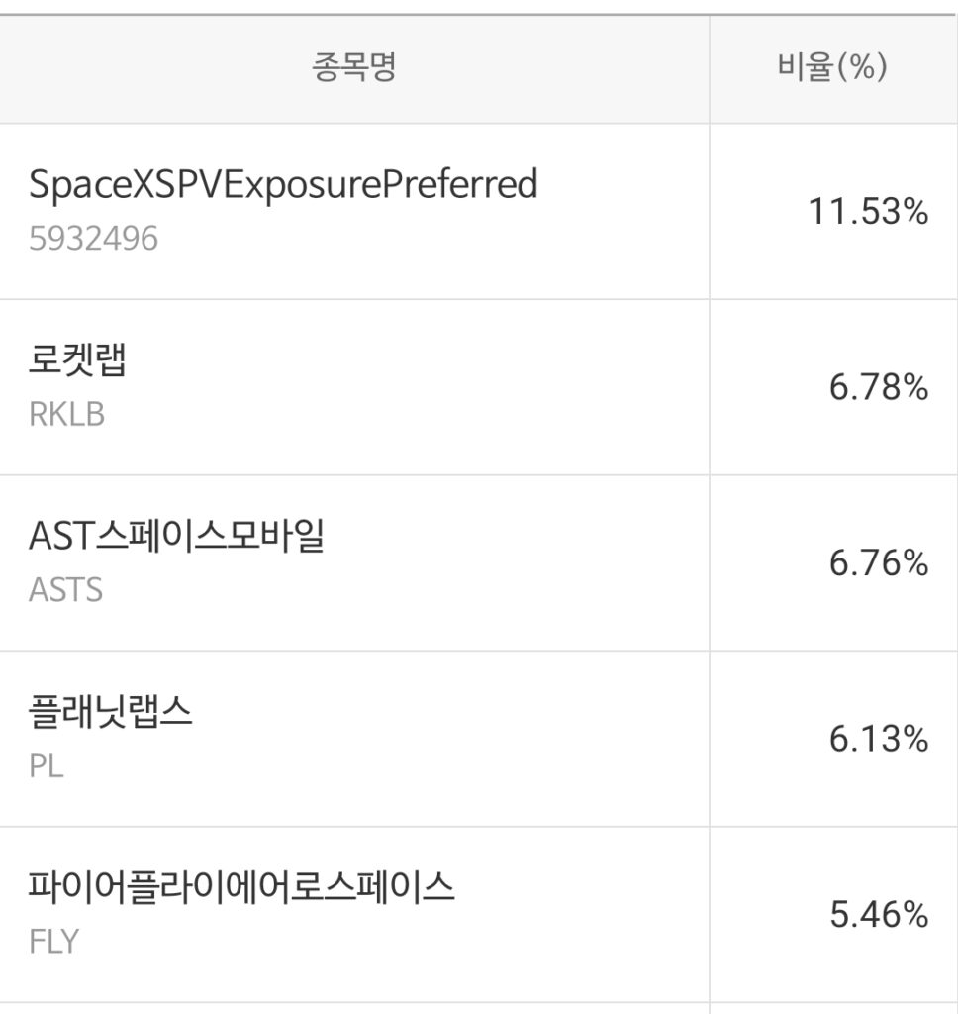Click the RKLB ticker symbol
The height and width of the screenshot is (1014, 958).
pyautogui.click(x=66, y=414)
